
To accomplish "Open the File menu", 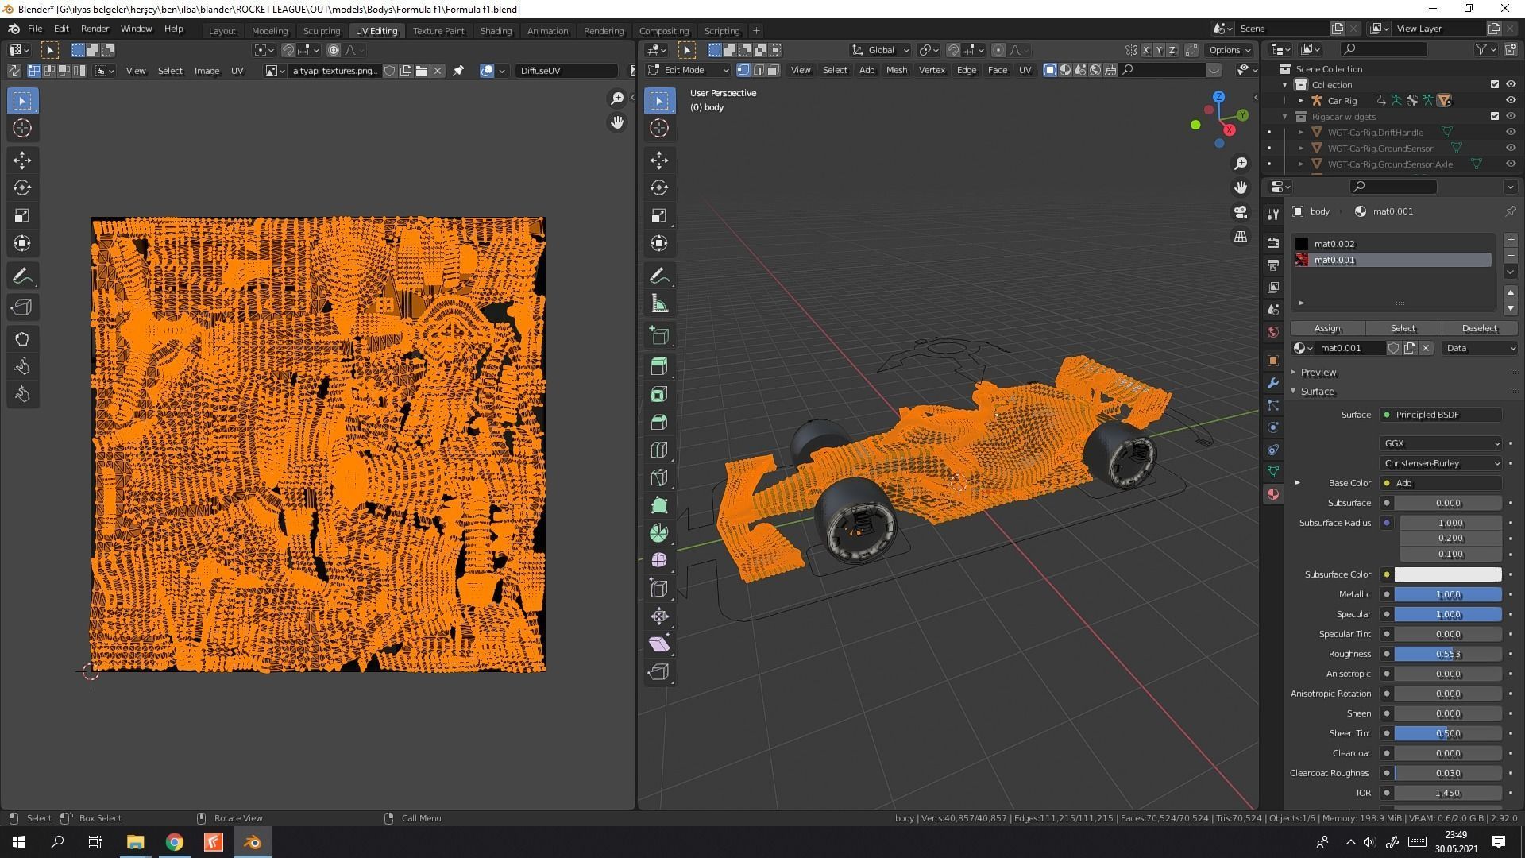I will coord(35,29).
